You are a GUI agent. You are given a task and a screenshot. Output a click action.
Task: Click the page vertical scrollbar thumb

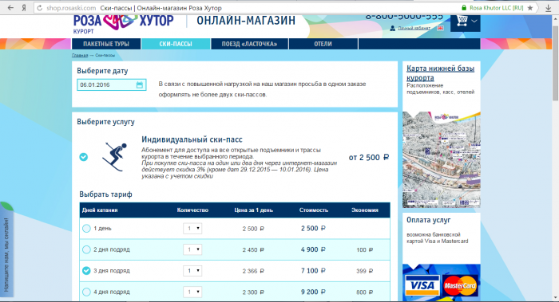pos(555,64)
